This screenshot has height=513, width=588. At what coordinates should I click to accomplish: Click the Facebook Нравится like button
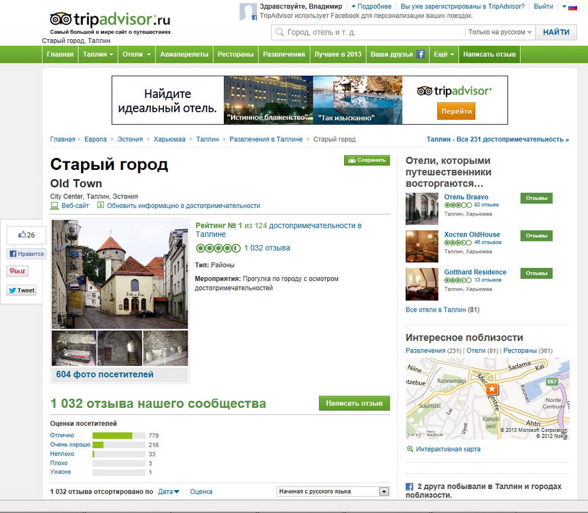(27, 254)
